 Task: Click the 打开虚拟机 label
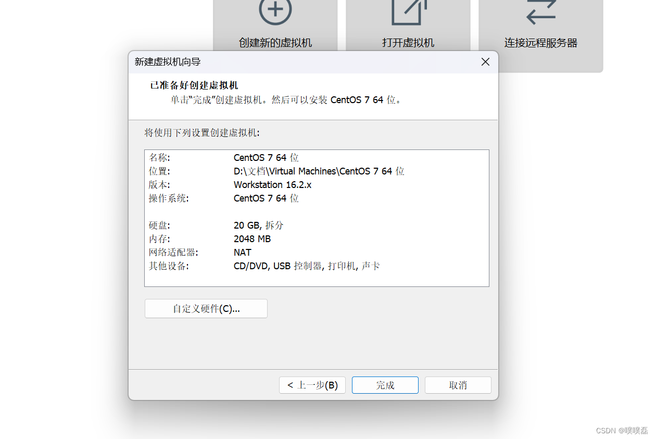click(408, 43)
